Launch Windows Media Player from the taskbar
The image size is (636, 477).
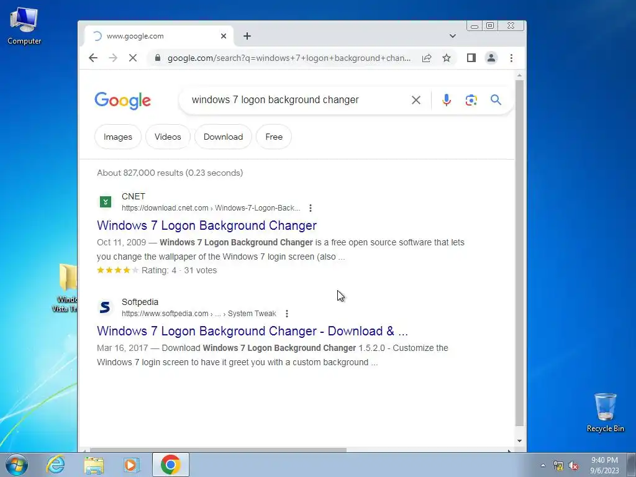coord(131,465)
